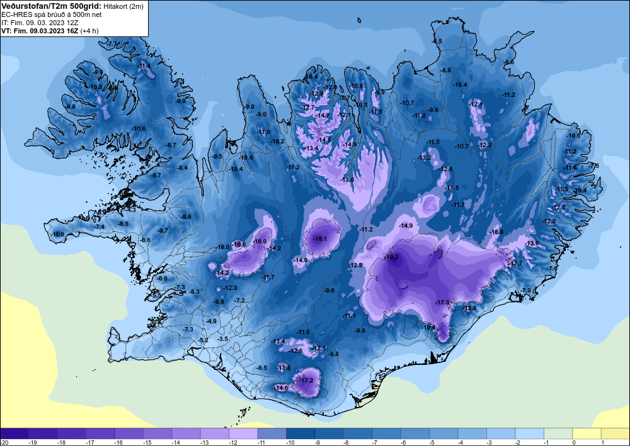The width and height of the screenshot is (630, 446).
Task: Click the -8.7 temperature value
Action: pos(171,145)
